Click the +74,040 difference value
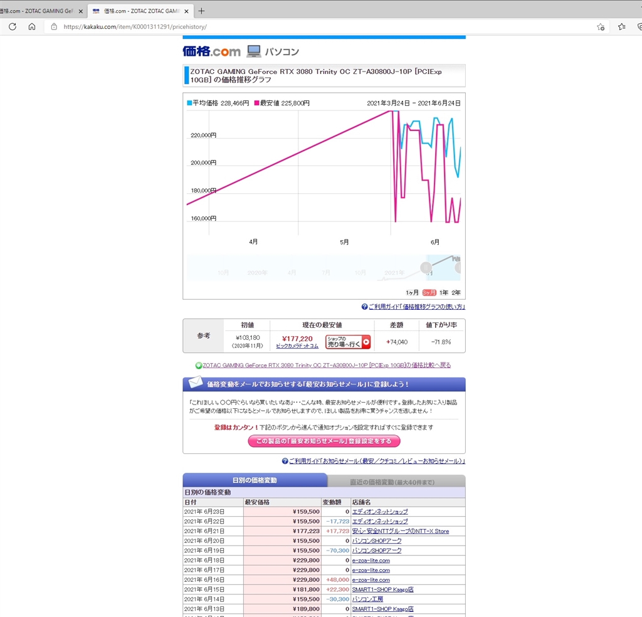The height and width of the screenshot is (617, 642). tap(396, 342)
